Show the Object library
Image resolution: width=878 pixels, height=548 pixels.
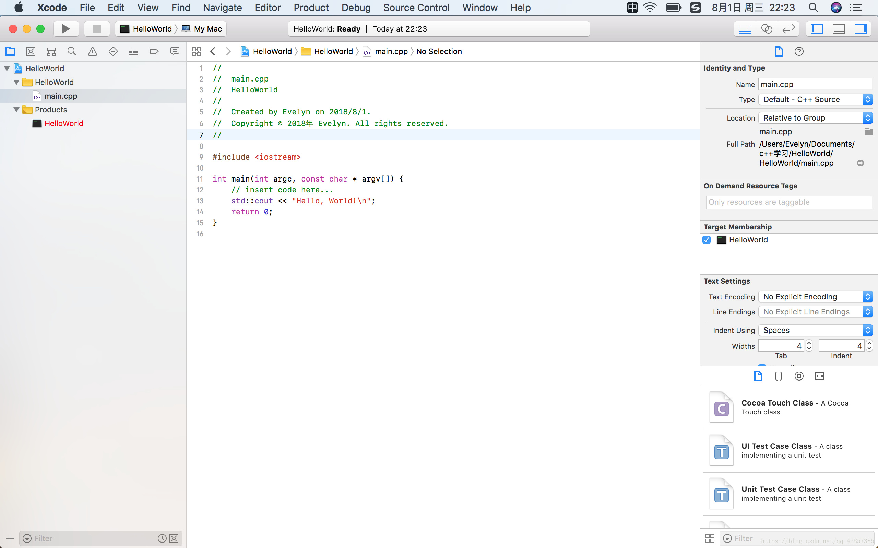pos(799,376)
